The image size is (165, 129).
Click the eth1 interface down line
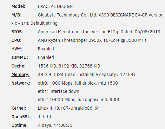coord(58,91)
